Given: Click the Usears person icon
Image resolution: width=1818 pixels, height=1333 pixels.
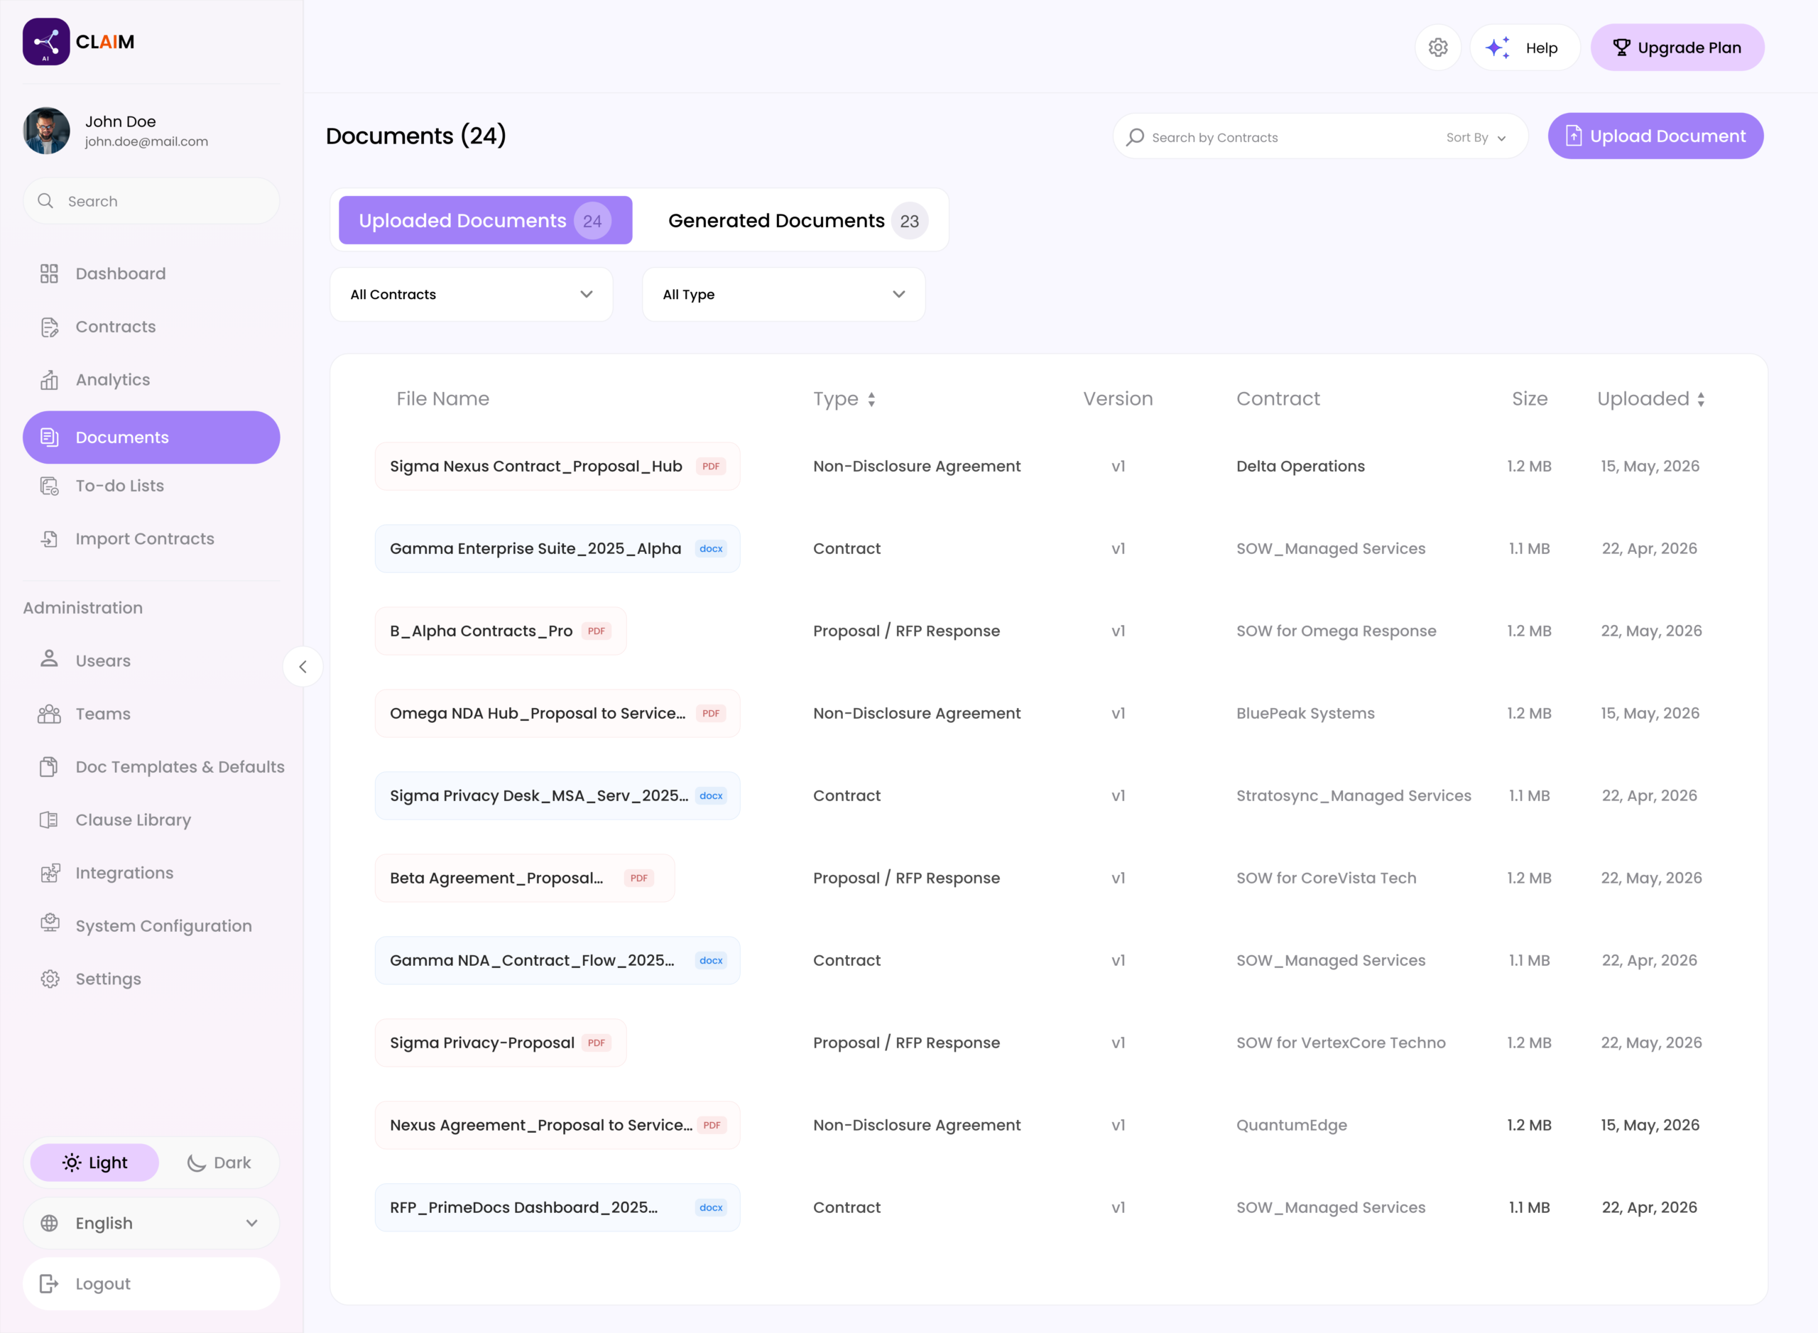Looking at the screenshot, I should (x=49, y=659).
